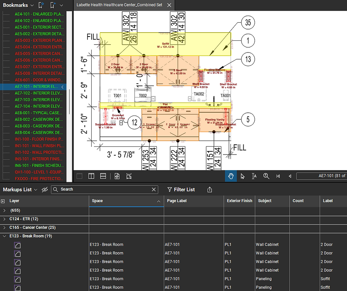This screenshot has width=347, height=291.
Task: Open the AE8-001 TYPICAL CASE bookmark
Action: 39,113
